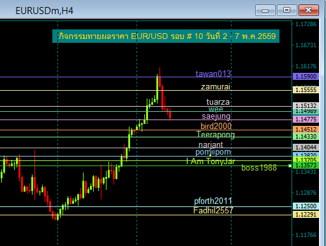The width and height of the screenshot is (326, 246).
Task: Select the 1.15900 purple price tag
Action: 306,77
